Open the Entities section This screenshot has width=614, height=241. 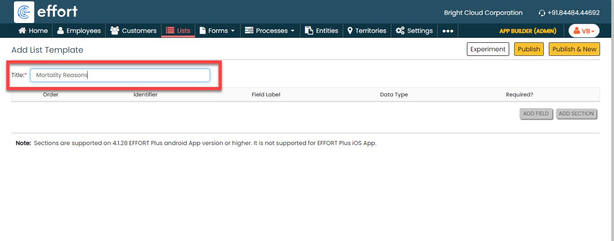coord(321,31)
